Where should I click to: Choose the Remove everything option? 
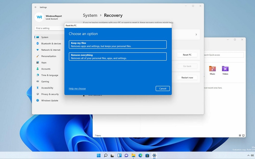click(x=118, y=56)
